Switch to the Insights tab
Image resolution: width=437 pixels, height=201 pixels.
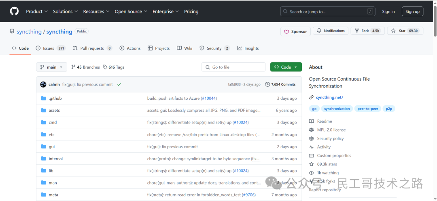[248, 48]
